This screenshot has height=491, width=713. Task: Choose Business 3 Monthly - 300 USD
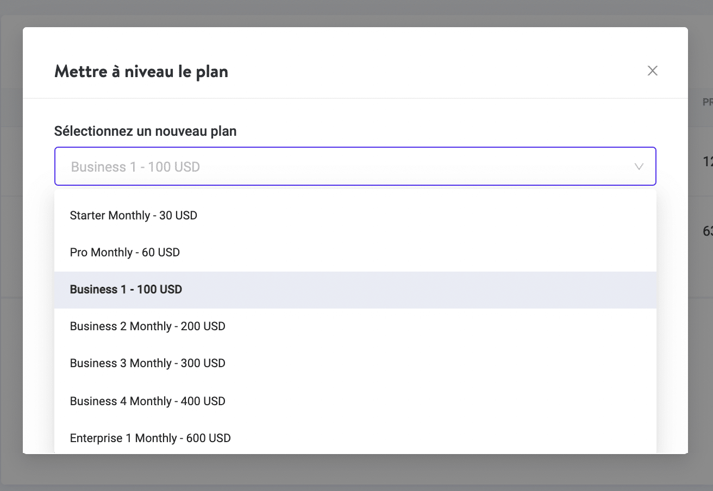pos(355,363)
